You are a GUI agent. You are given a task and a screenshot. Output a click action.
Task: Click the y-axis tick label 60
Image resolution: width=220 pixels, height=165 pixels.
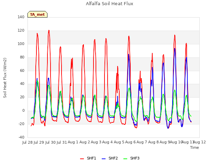click(22, 70)
